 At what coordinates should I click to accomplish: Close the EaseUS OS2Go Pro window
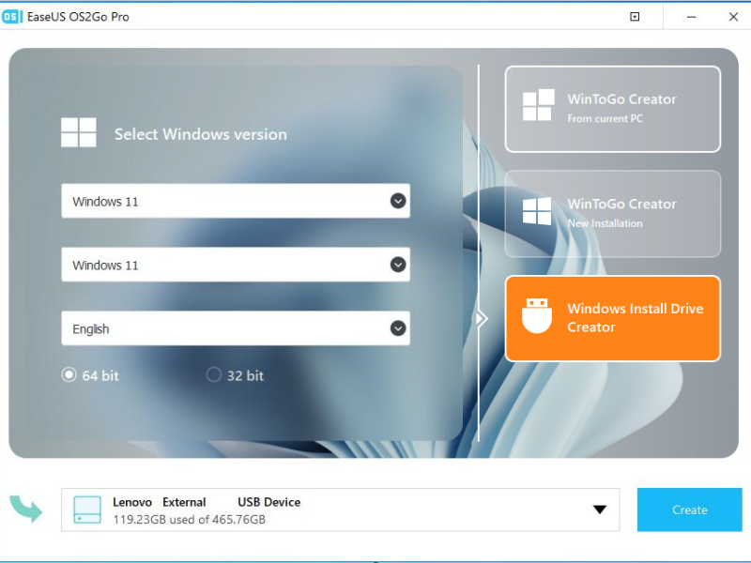click(x=733, y=17)
